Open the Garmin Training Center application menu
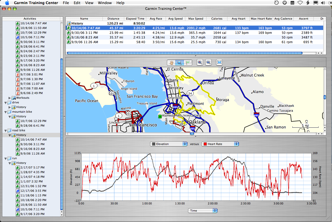This screenshot has height=222, width=332. (36, 3)
